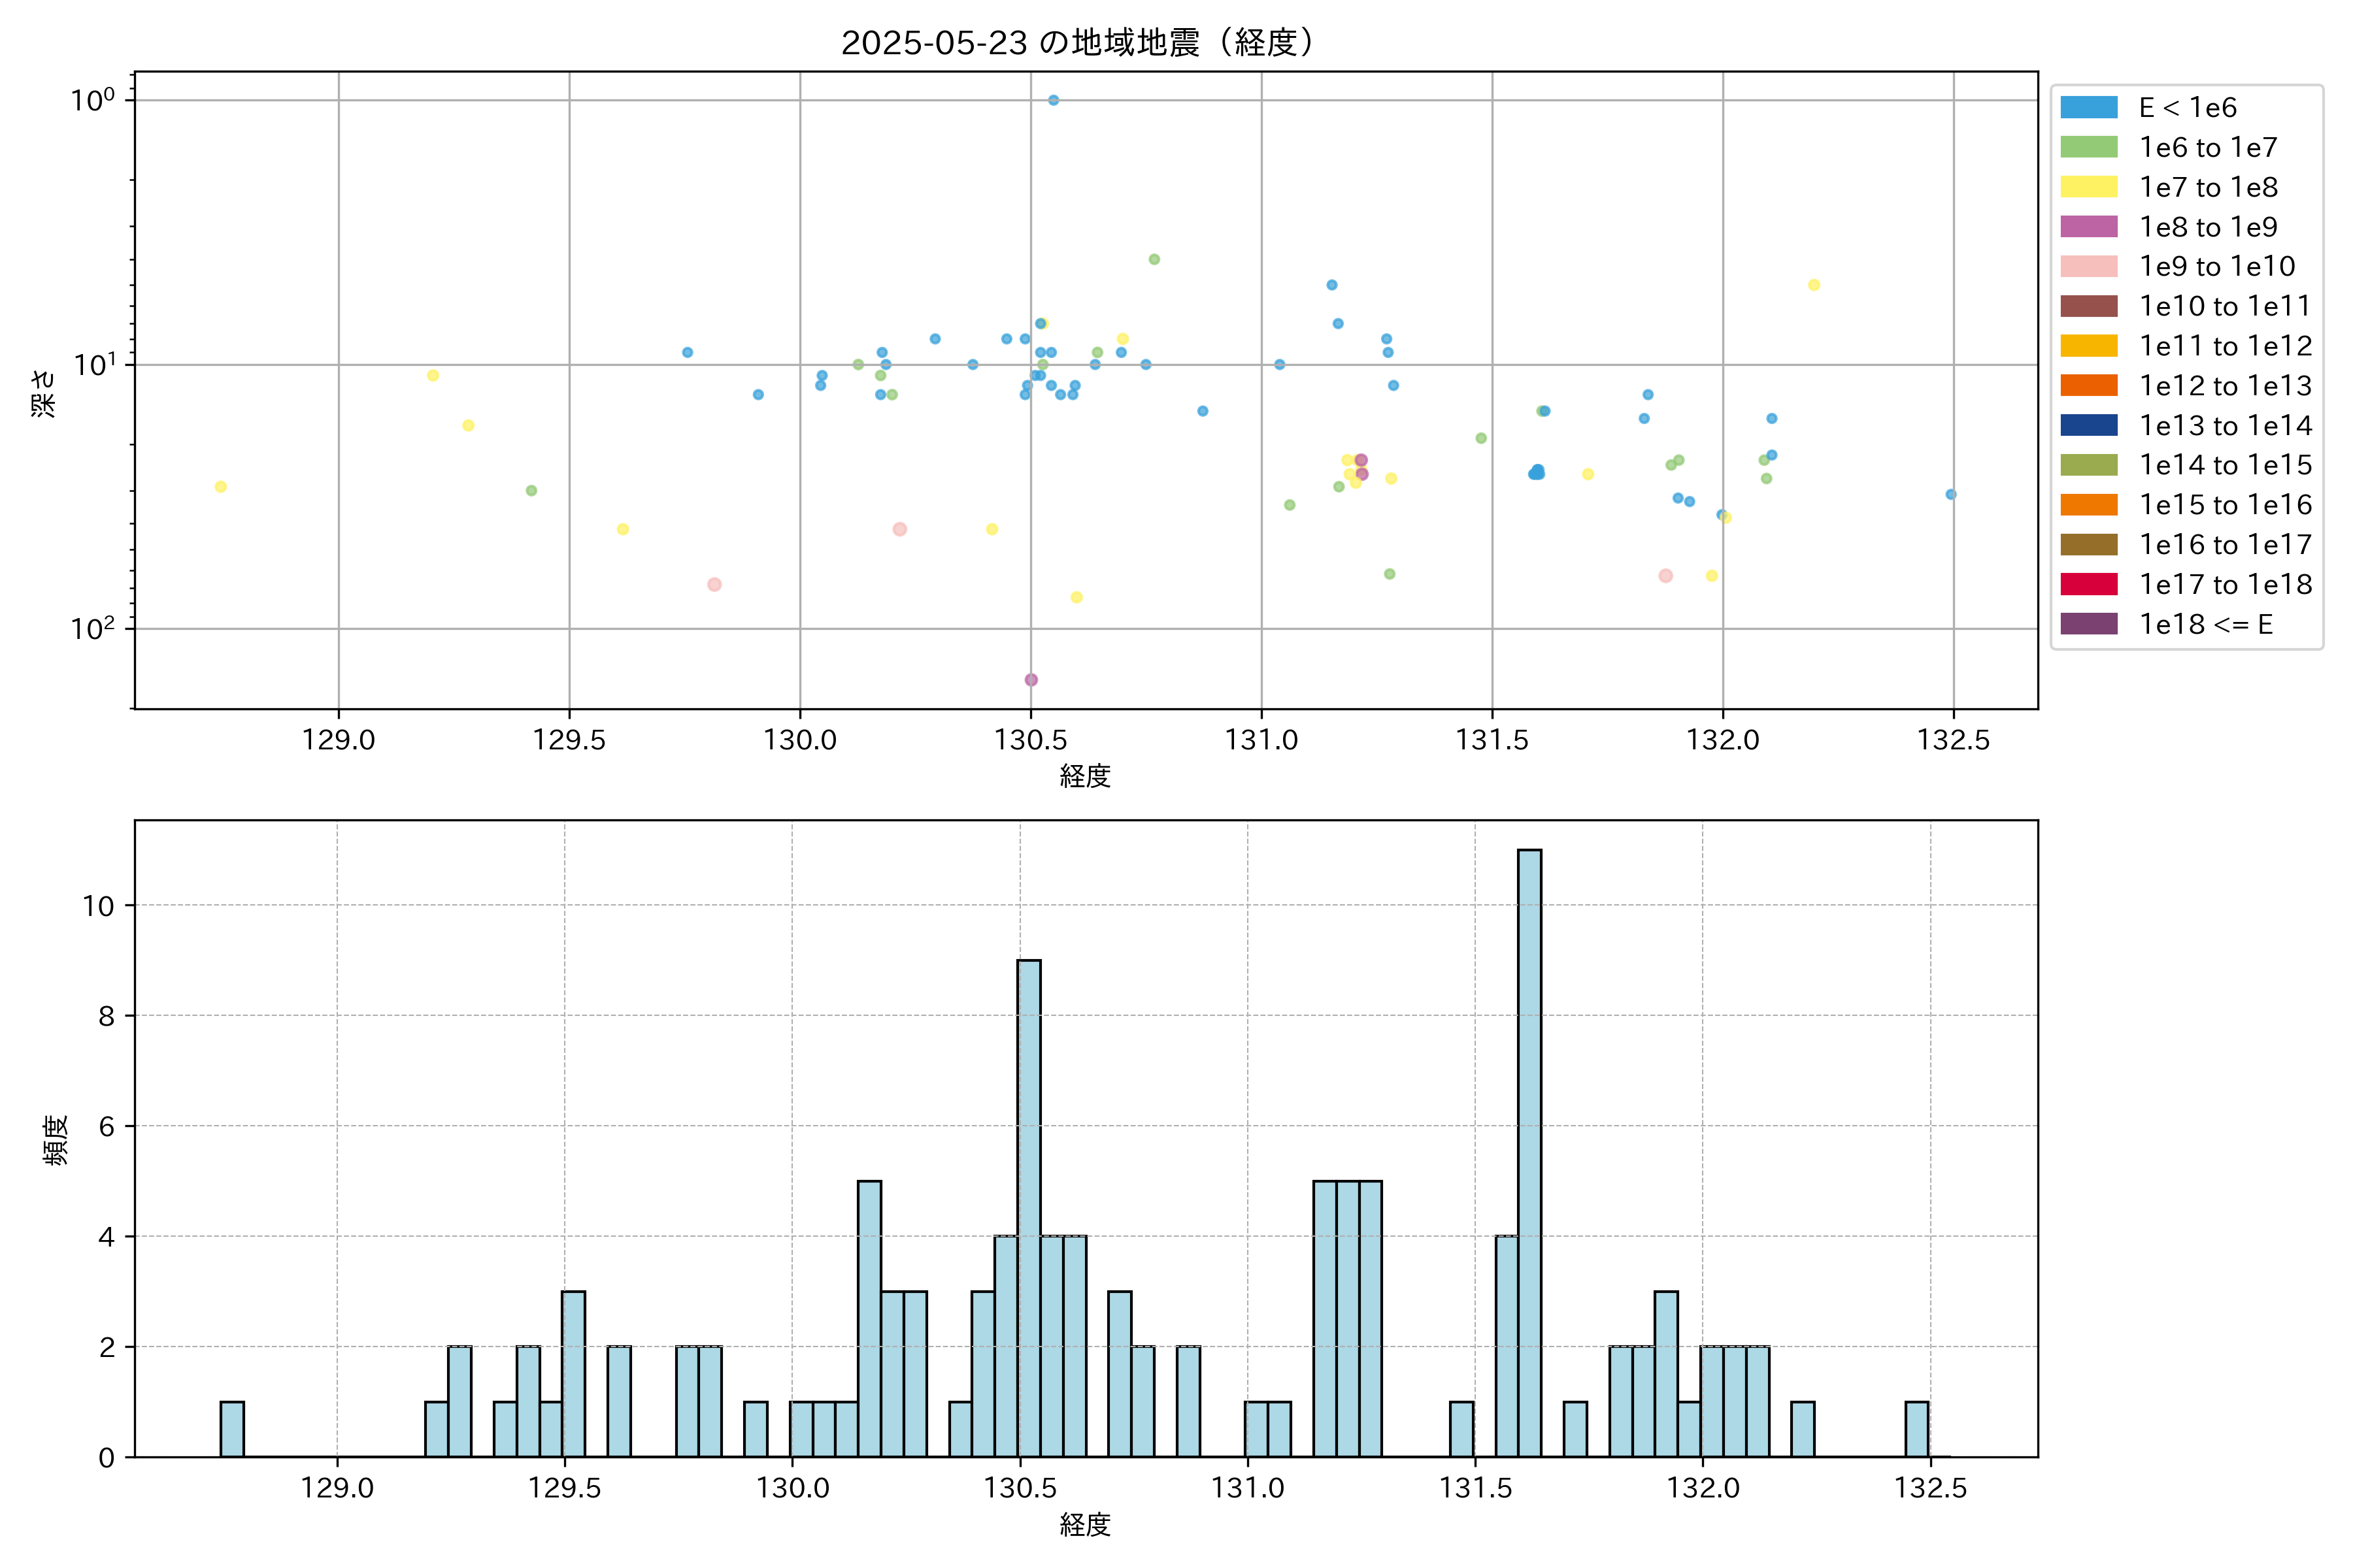Click the pink 1e9 to 1e10 swatch
Screen dimensions: 2353x1568
2088,267
